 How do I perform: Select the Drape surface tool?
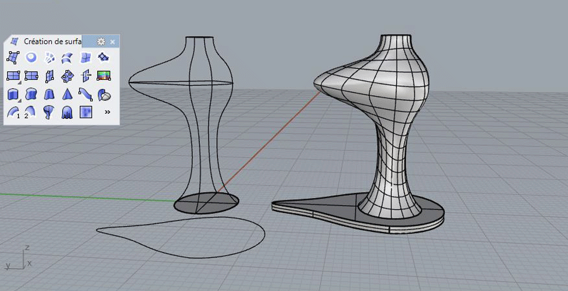[x=67, y=112]
